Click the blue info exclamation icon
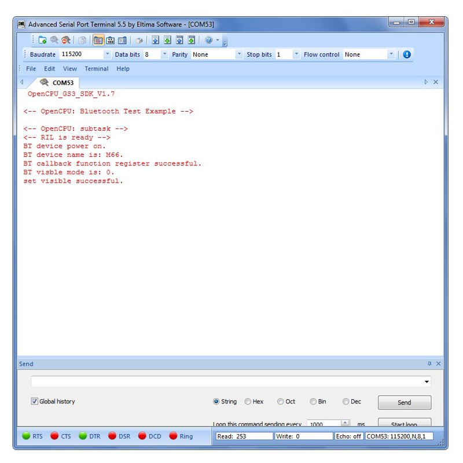Viewport: 463px width, 463px height. tap(407, 54)
